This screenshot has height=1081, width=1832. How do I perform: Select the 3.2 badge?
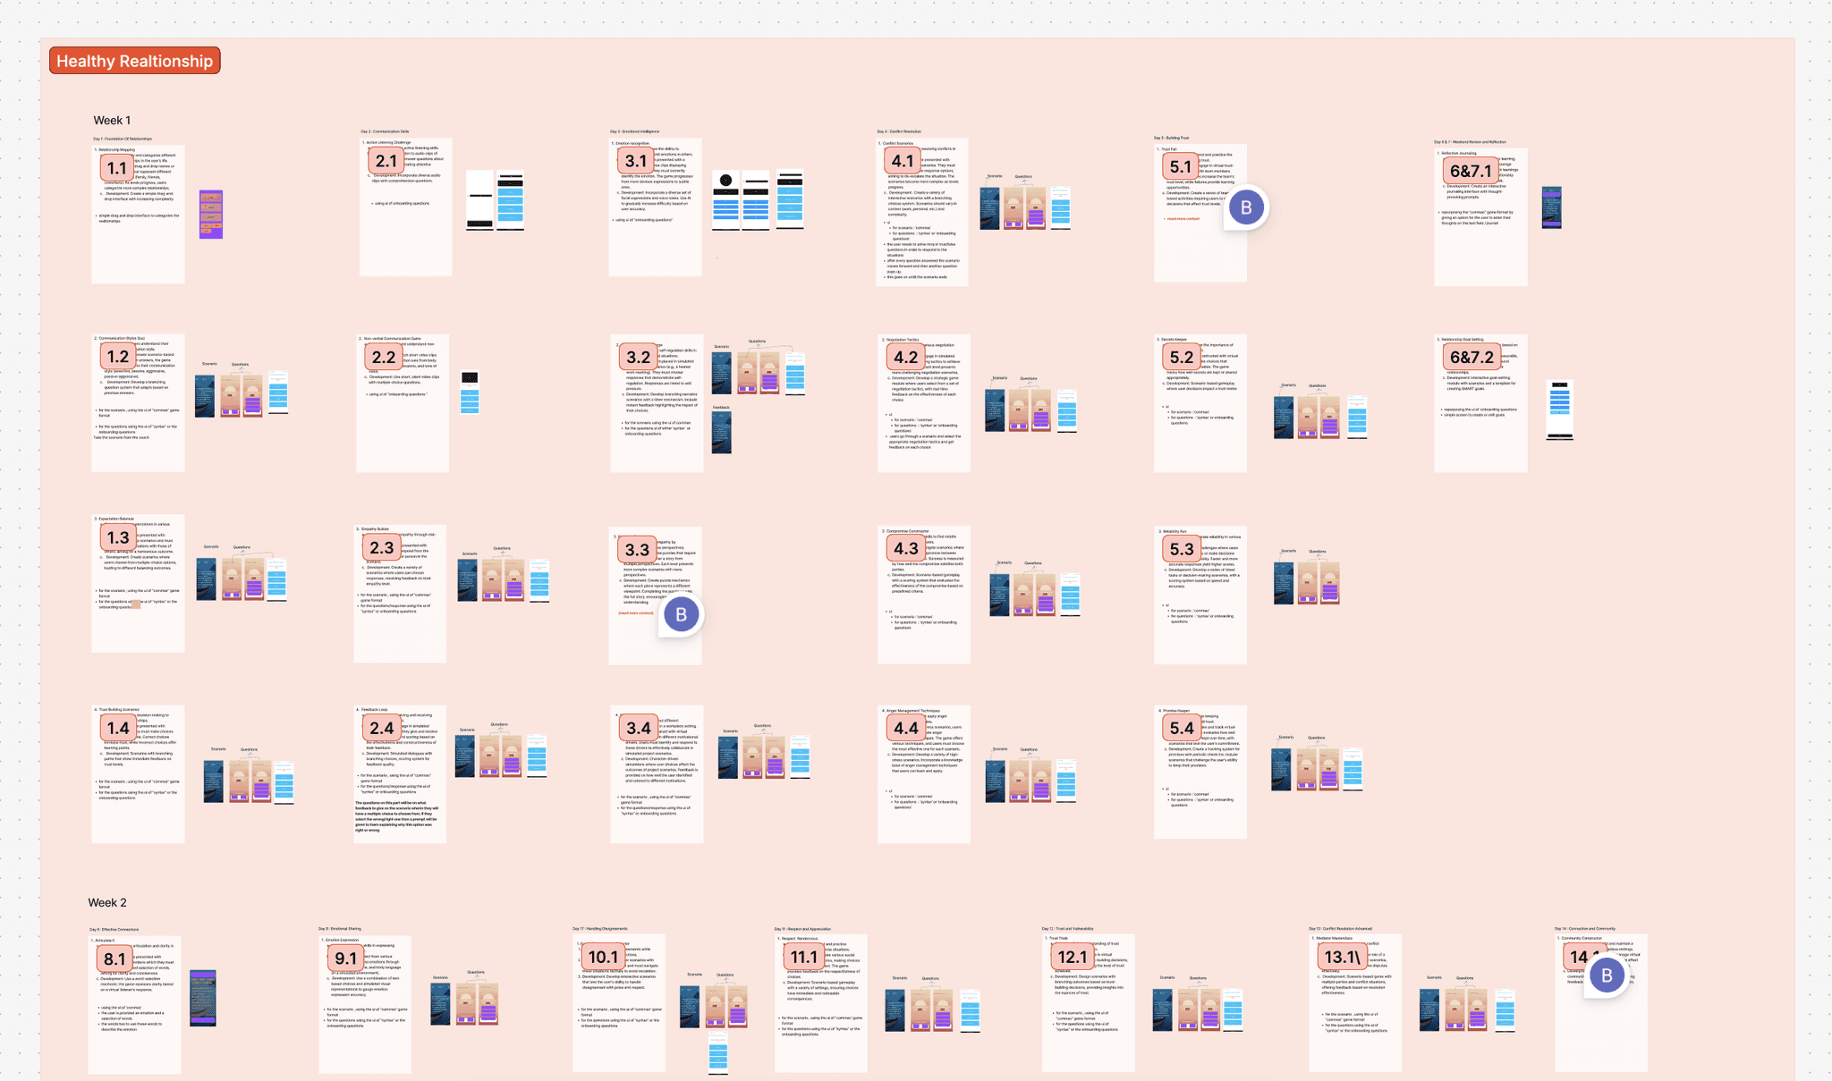coord(638,357)
